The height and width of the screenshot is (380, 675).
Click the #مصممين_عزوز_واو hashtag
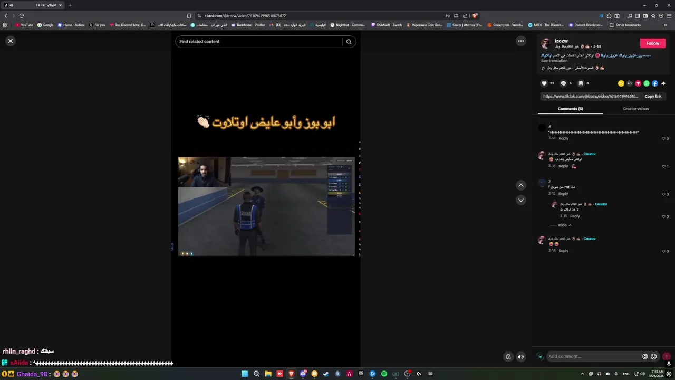635,55
